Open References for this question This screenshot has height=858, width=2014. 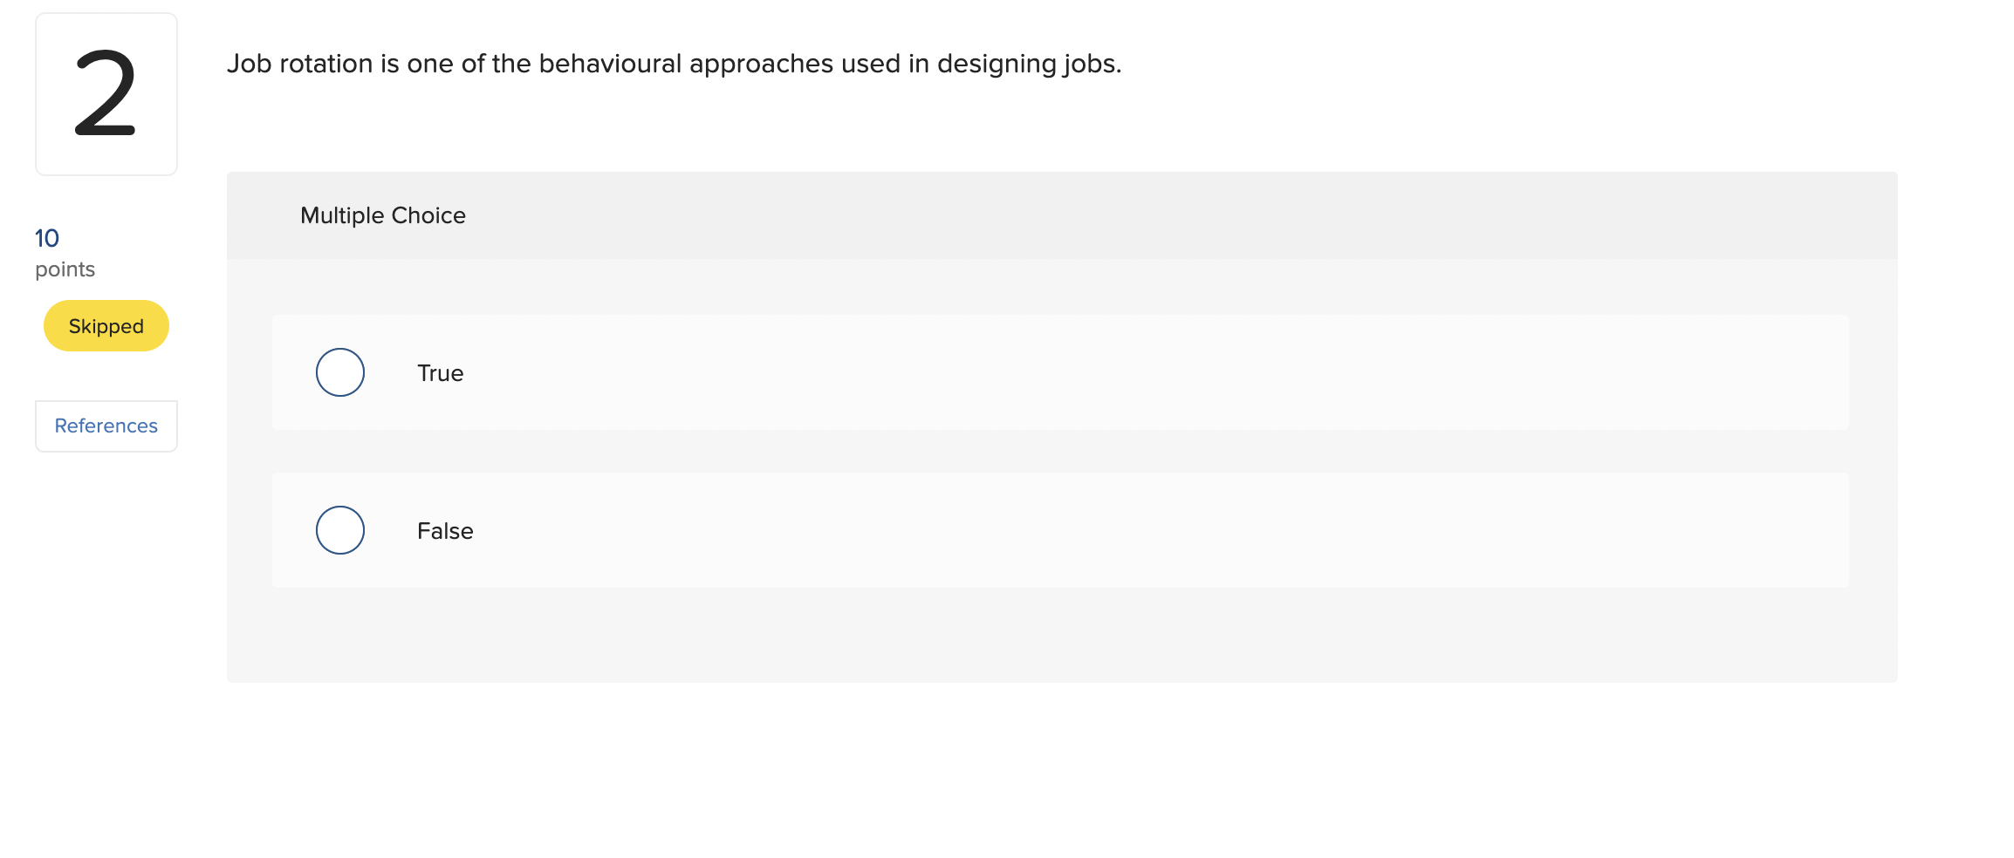[106, 426]
